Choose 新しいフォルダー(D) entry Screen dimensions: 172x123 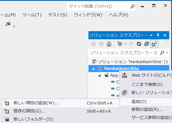61,119
